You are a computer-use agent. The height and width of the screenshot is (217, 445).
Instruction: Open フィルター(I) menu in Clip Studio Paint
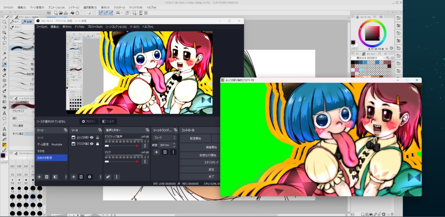tap(119, 7)
